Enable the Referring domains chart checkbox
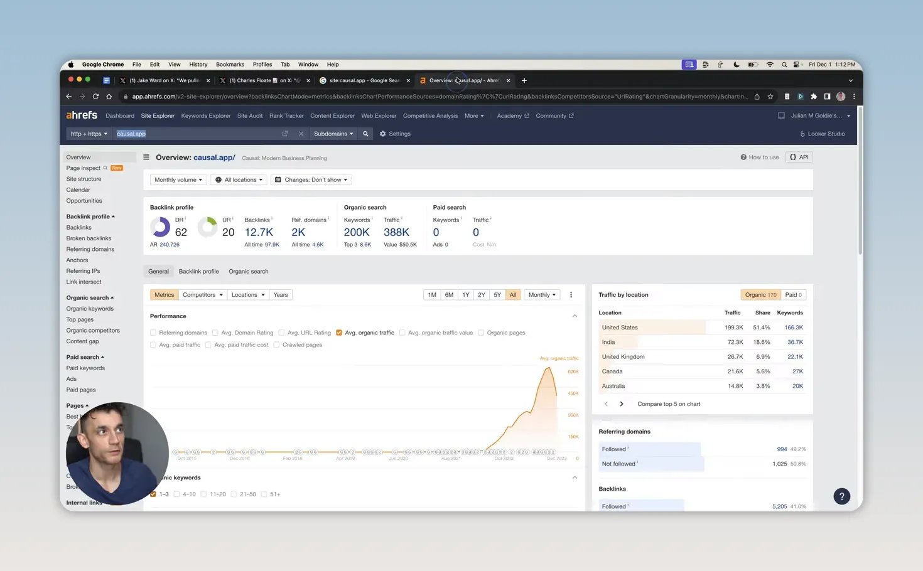 click(153, 333)
